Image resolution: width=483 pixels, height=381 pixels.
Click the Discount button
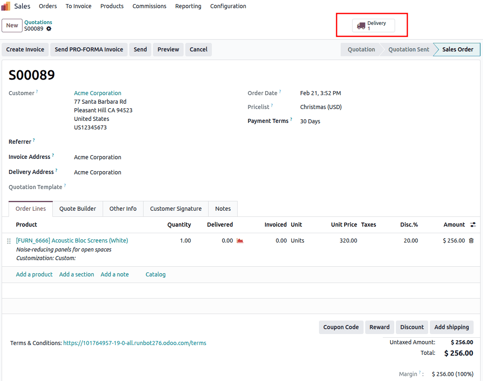[x=412, y=327]
